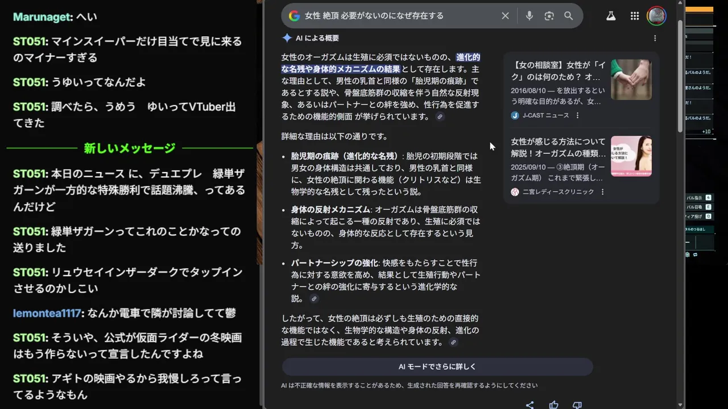Click ST051 message about 本日のニュース
The height and width of the screenshot is (409, 728).
pos(130,190)
